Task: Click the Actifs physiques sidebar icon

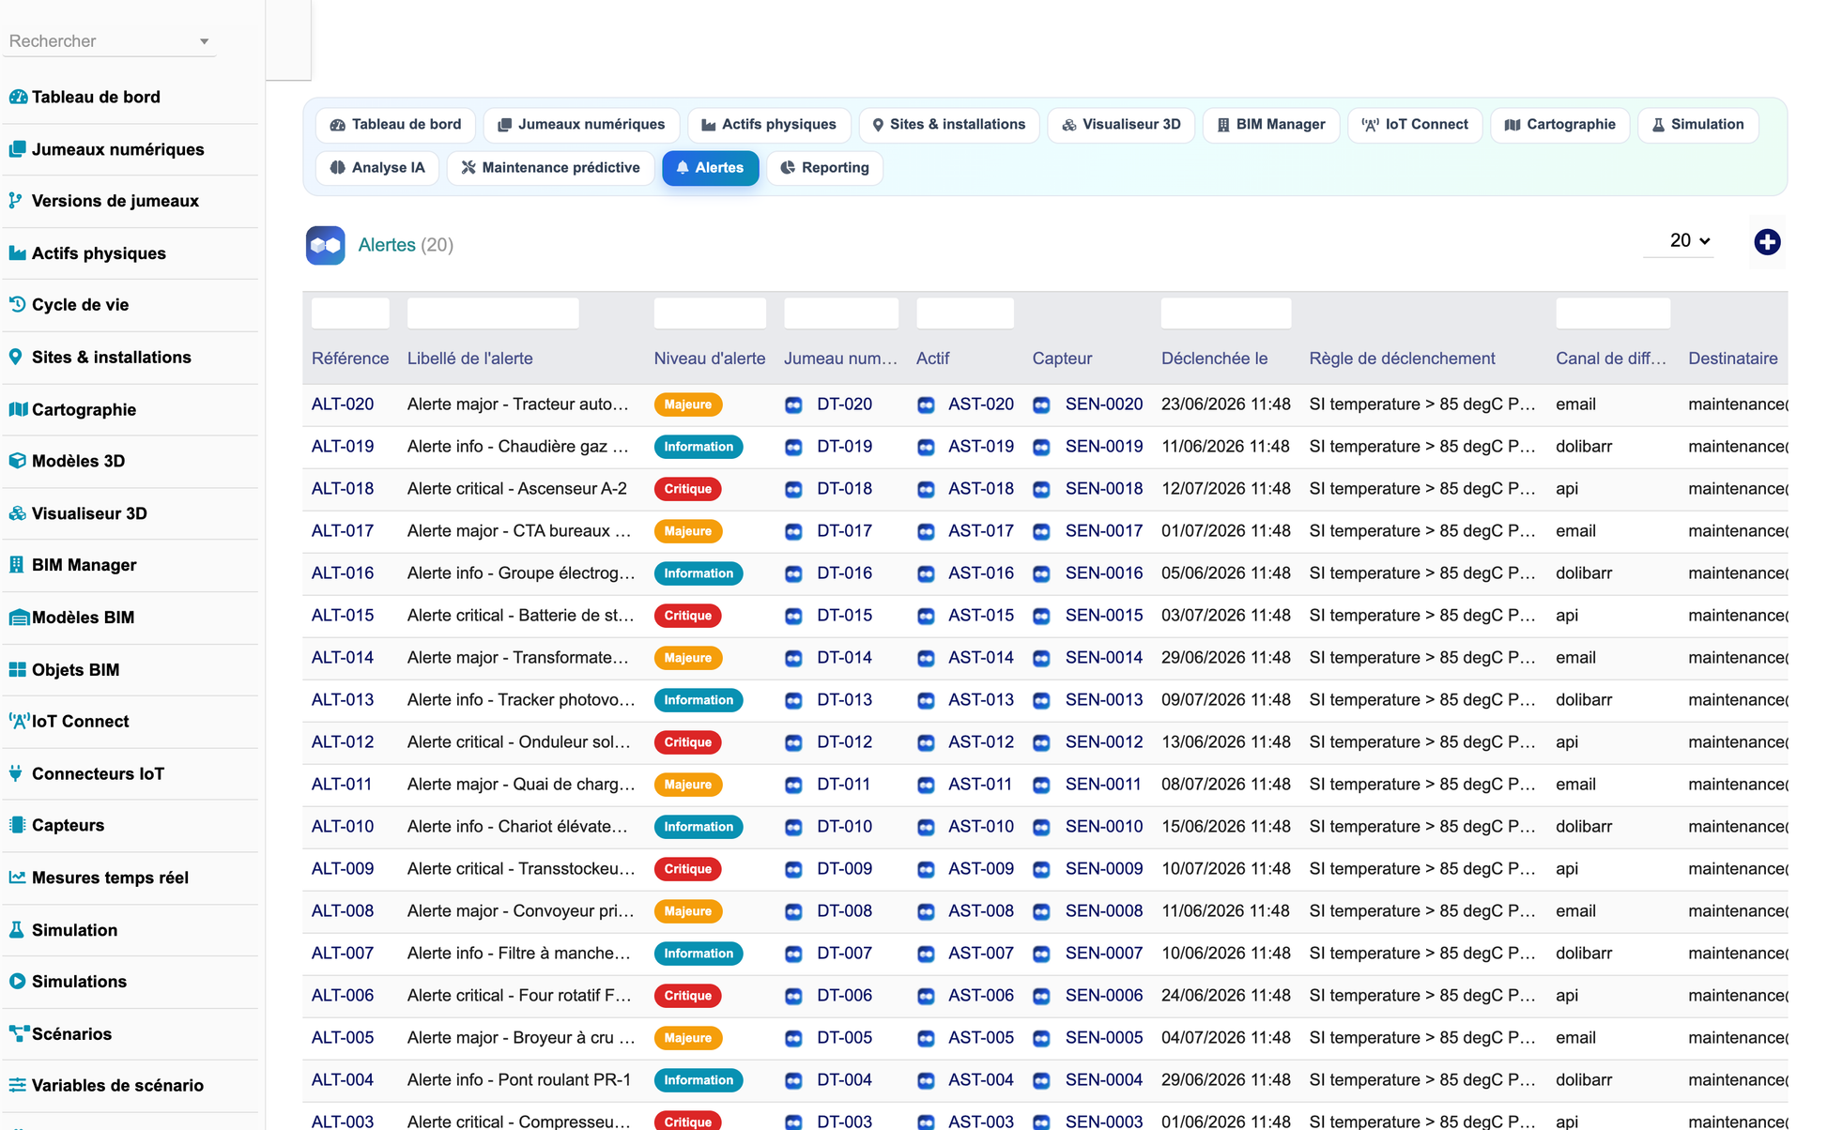Action: pos(18,253)
